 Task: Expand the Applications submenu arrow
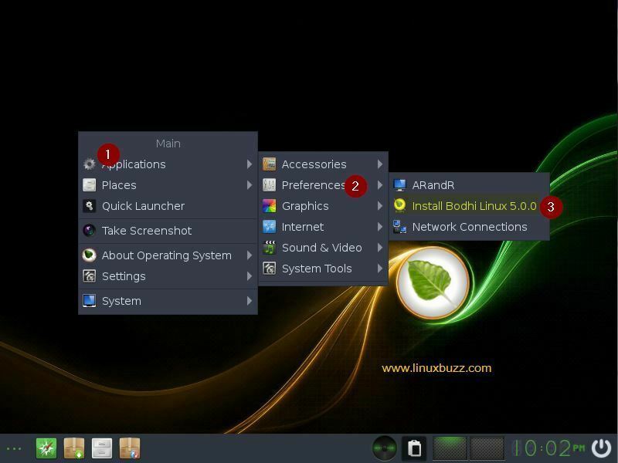coord(249,164)
